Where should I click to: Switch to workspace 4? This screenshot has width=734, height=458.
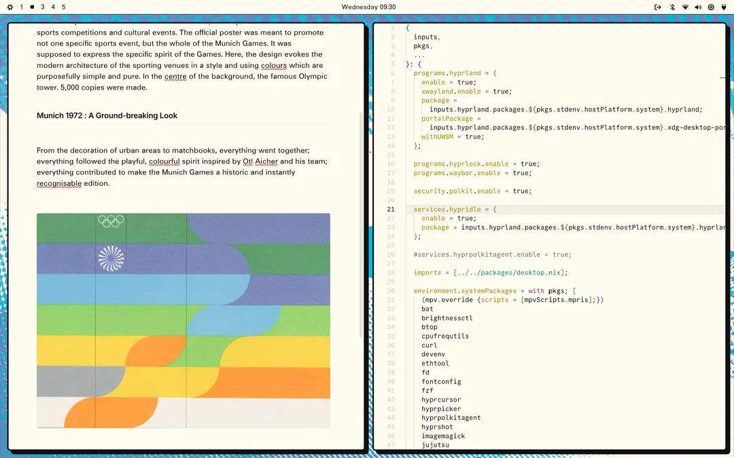(53, 7)
